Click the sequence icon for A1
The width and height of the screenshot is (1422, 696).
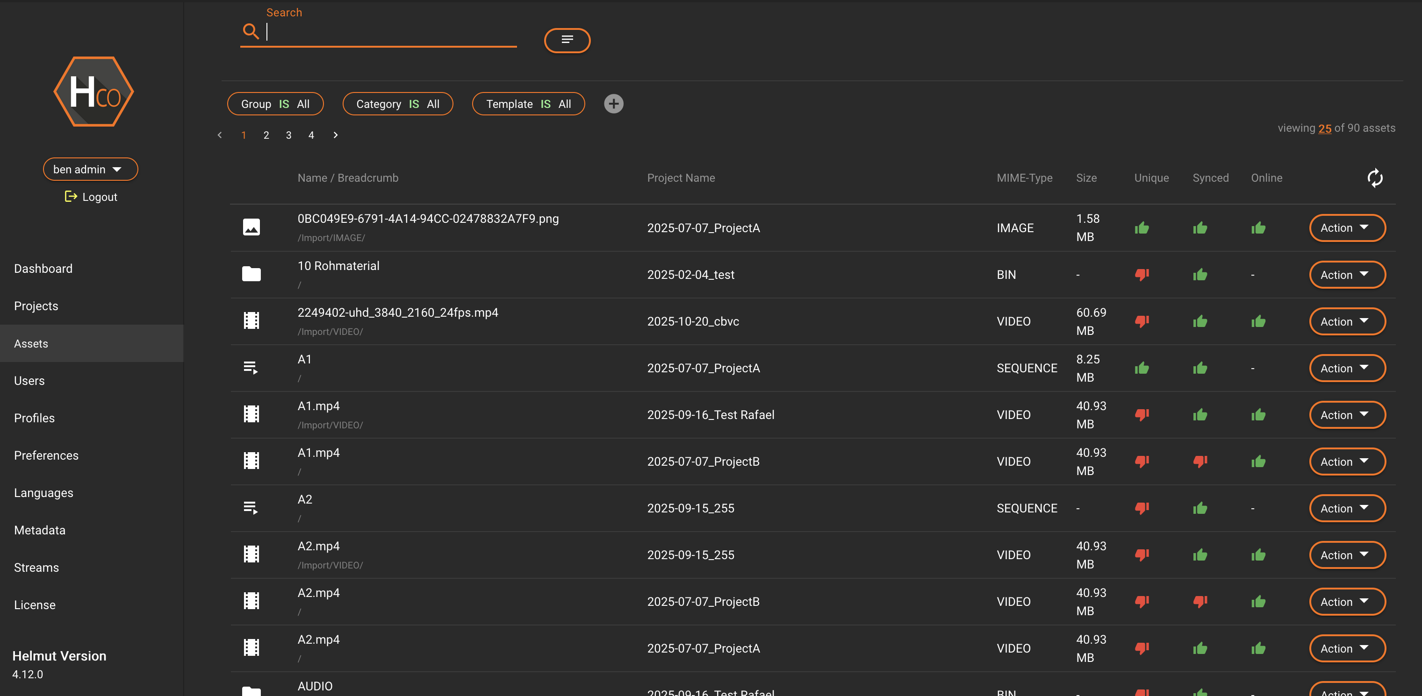(251, 368)
